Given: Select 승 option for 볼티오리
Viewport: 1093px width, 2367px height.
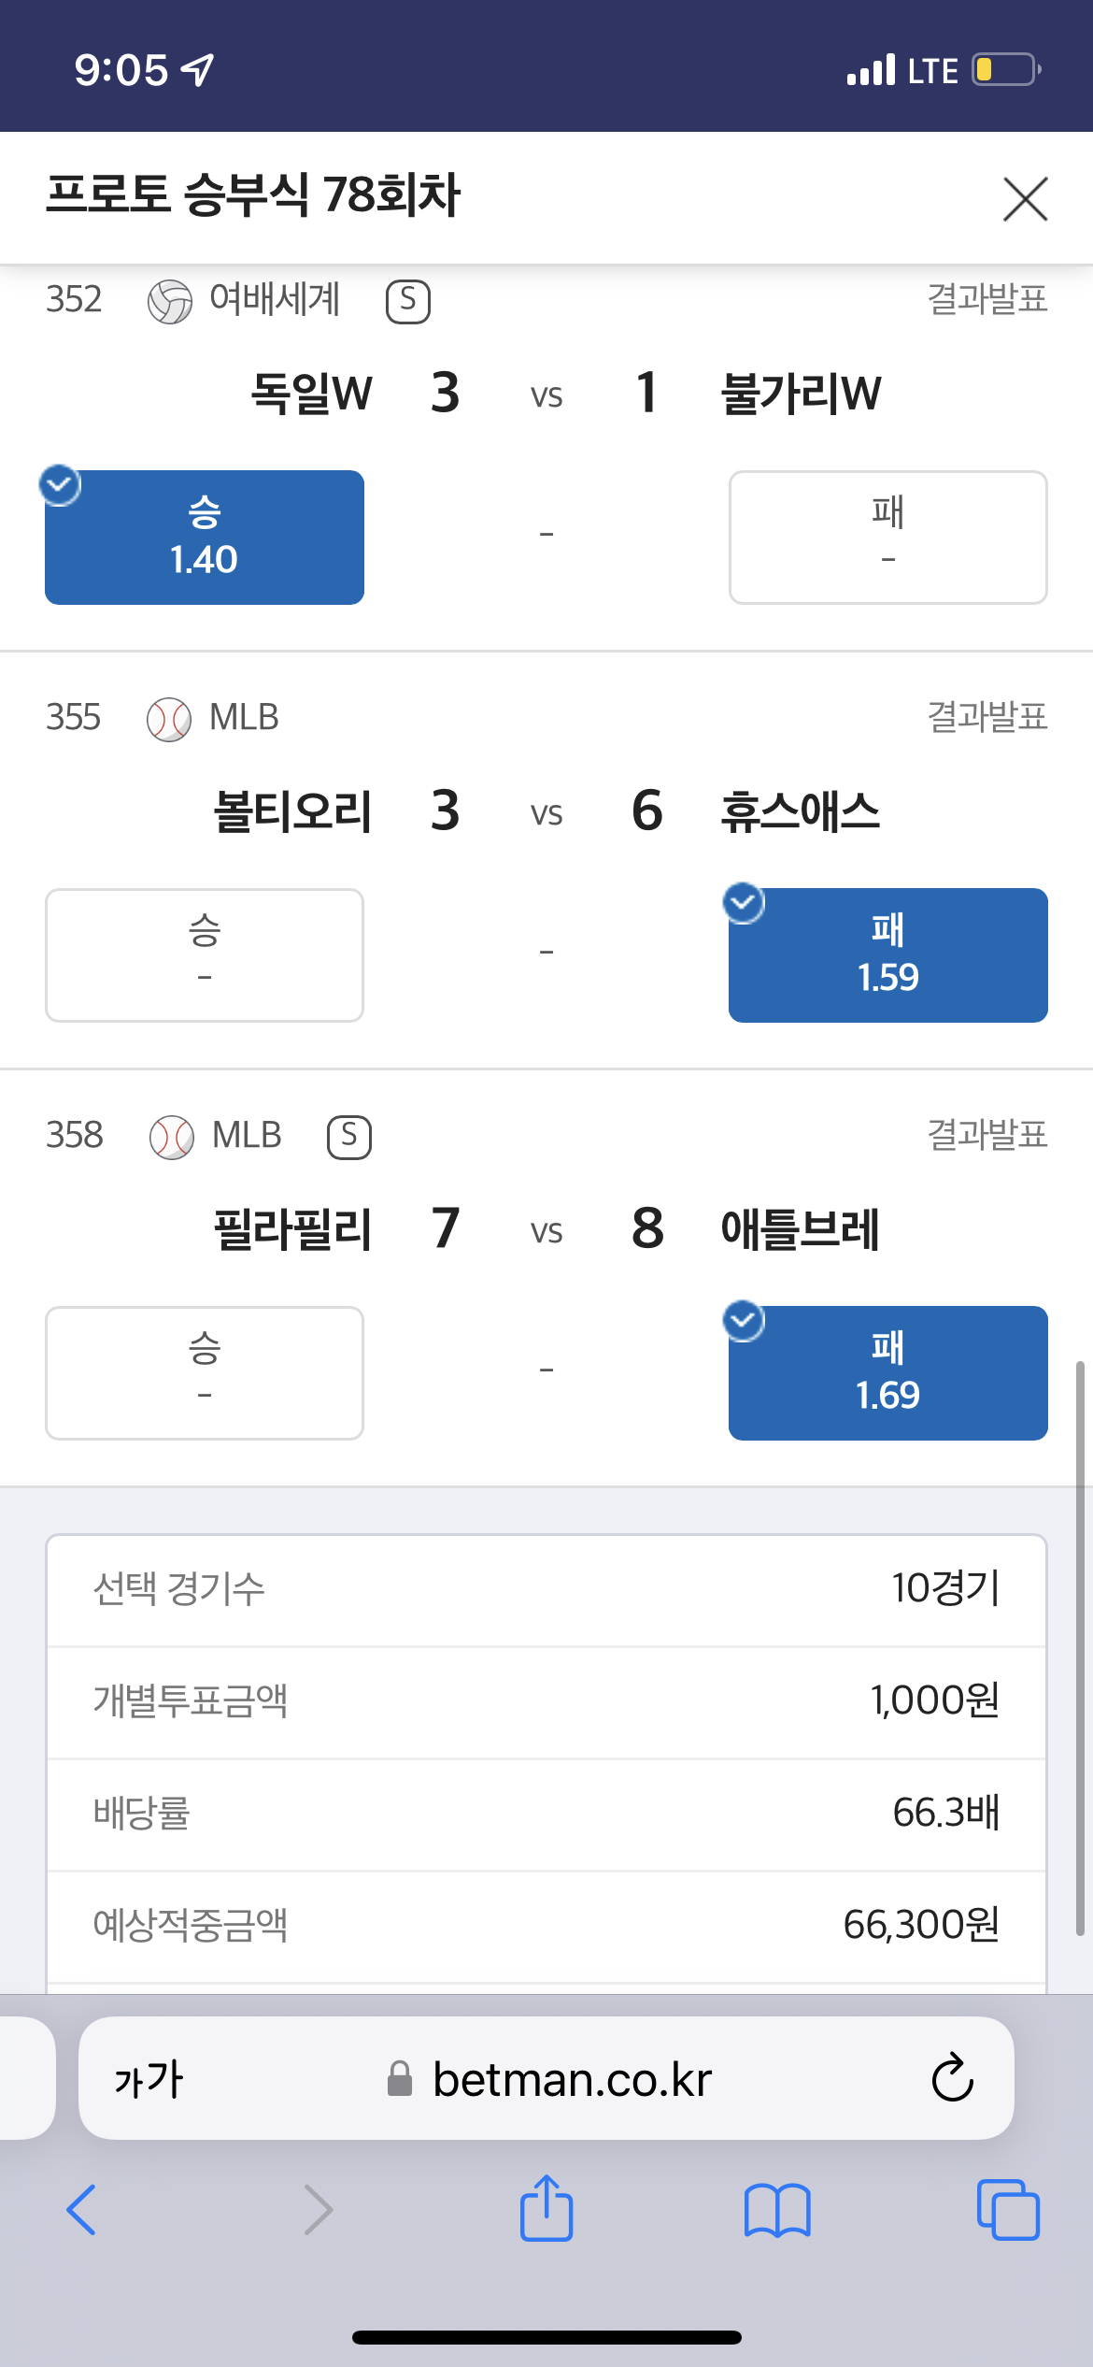Looking at the screenshot, I should click(x=205, y=955).
